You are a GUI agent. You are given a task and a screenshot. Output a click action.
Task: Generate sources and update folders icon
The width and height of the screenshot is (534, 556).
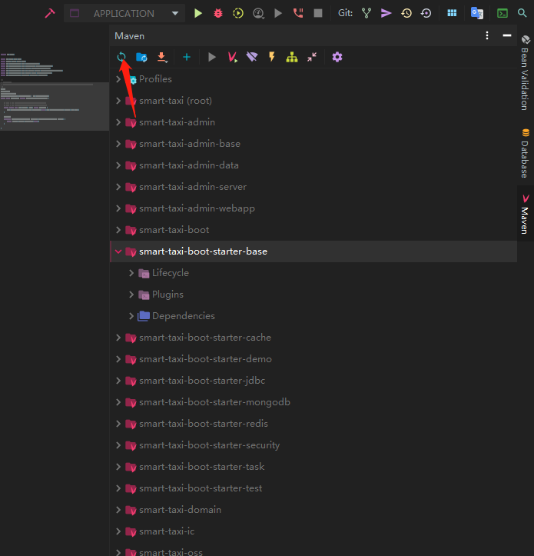point(141,57)
